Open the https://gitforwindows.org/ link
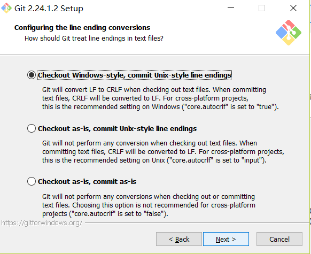The image size is (311, 254). 42,223
